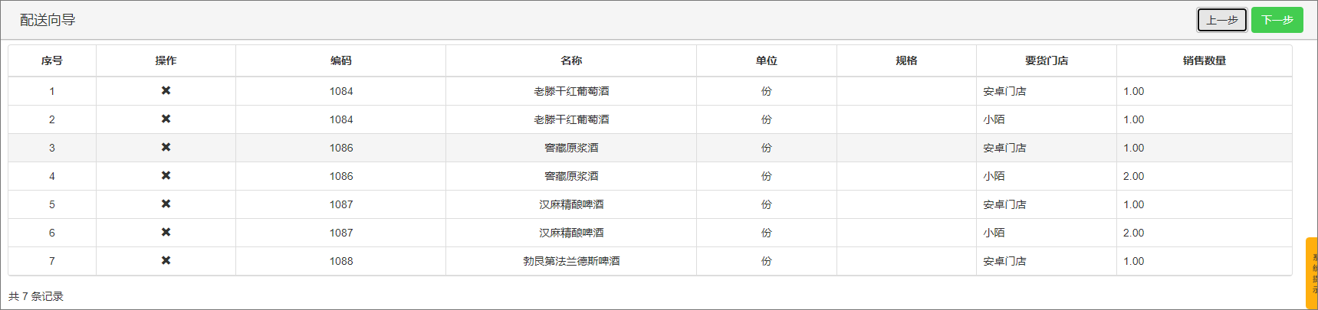
Task: Click the 序号 column header
Action: click(x=52, y=60)
